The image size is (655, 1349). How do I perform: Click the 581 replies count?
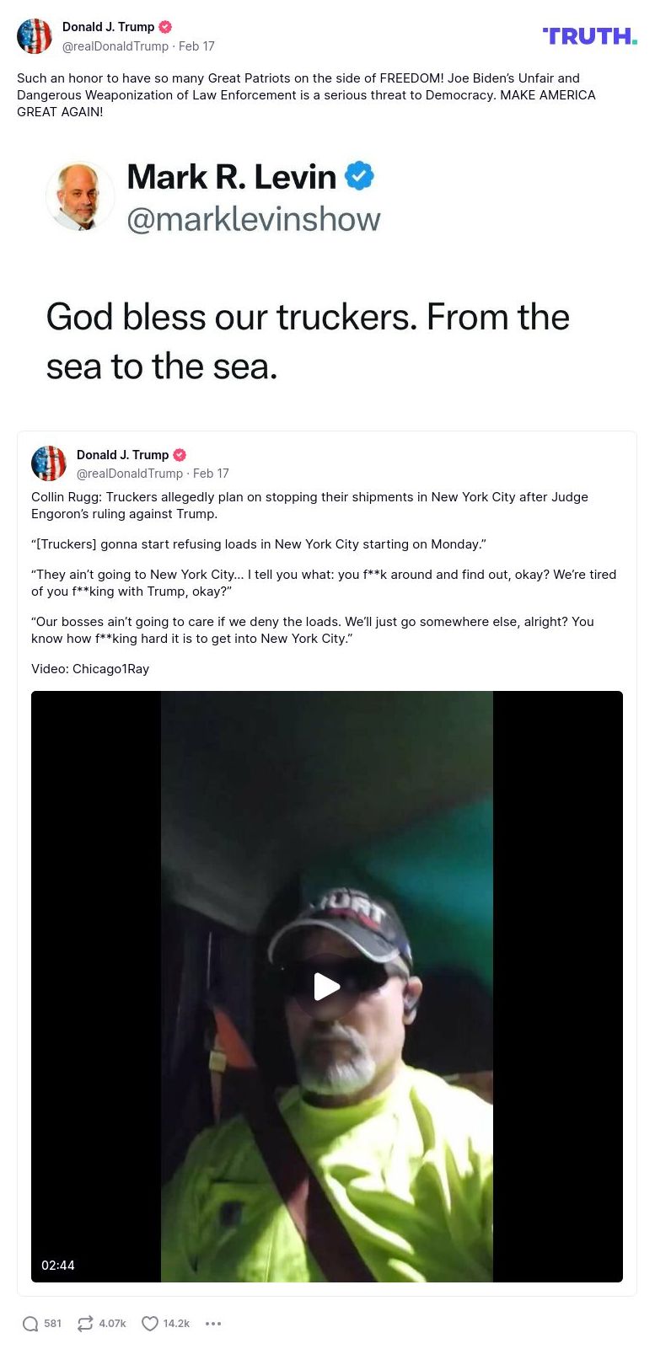tap(53, 1324)
